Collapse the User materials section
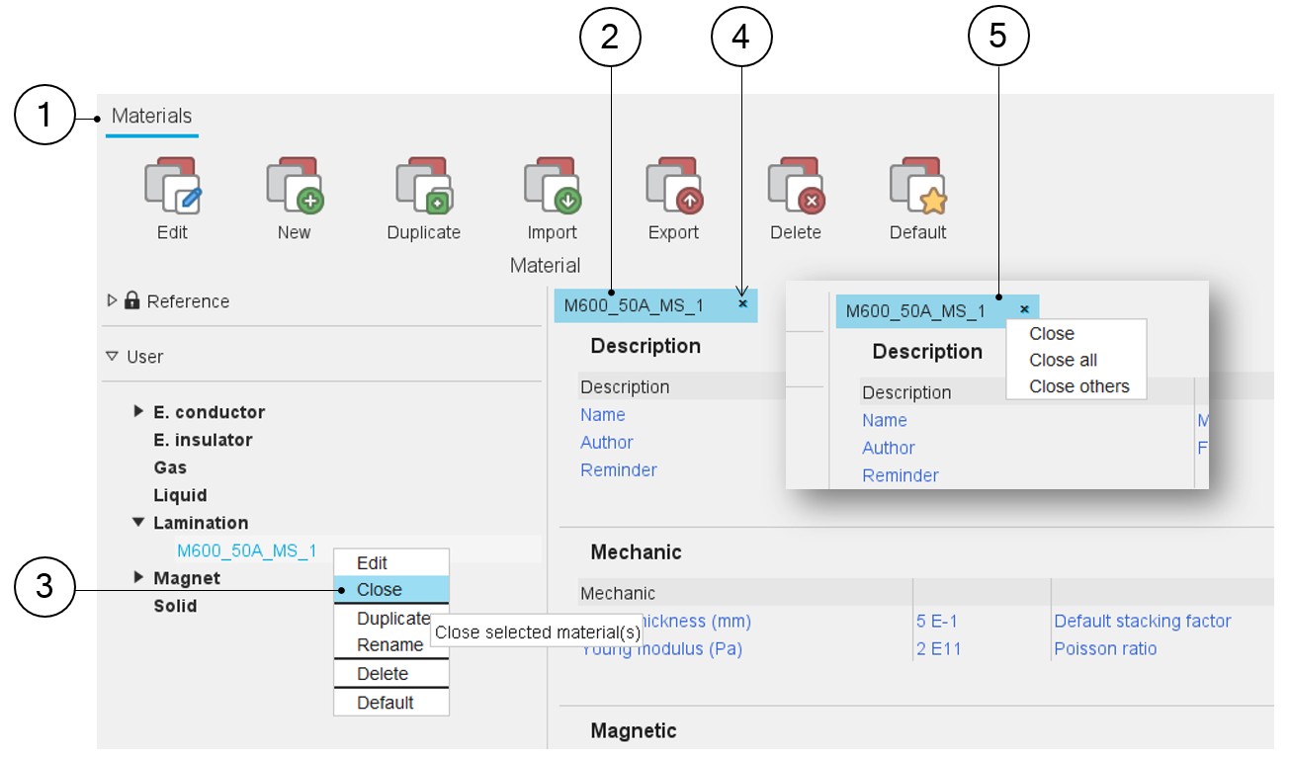1291x758 pixels. click(112, 357)
